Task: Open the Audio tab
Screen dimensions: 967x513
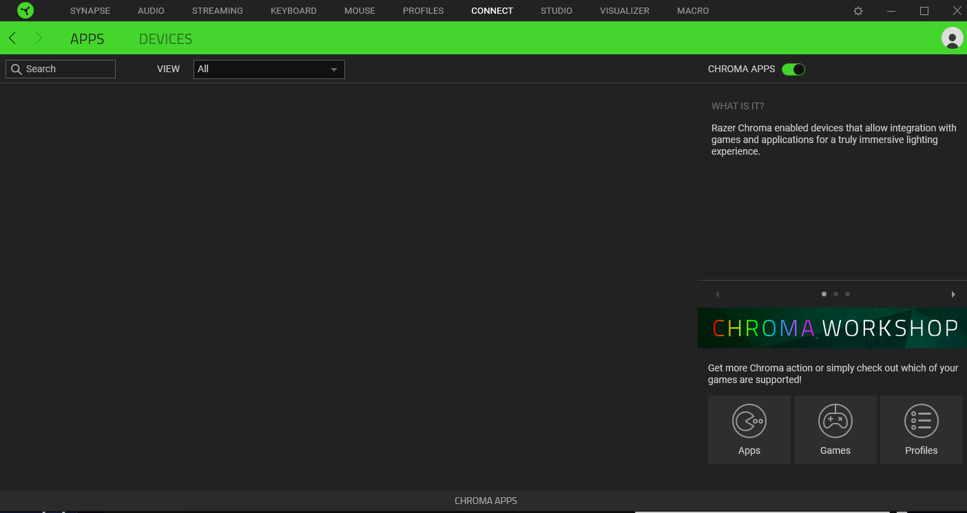Action: (151, 11)
